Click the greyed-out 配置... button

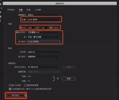click(x=69, y=67)
